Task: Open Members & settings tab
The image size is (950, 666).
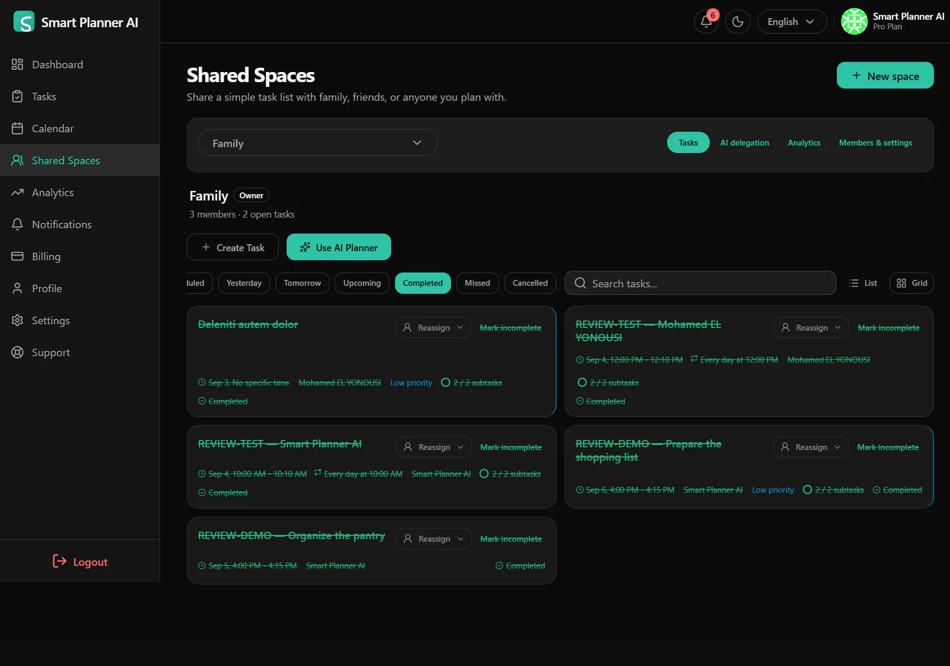Action: (x=875, y=143)
